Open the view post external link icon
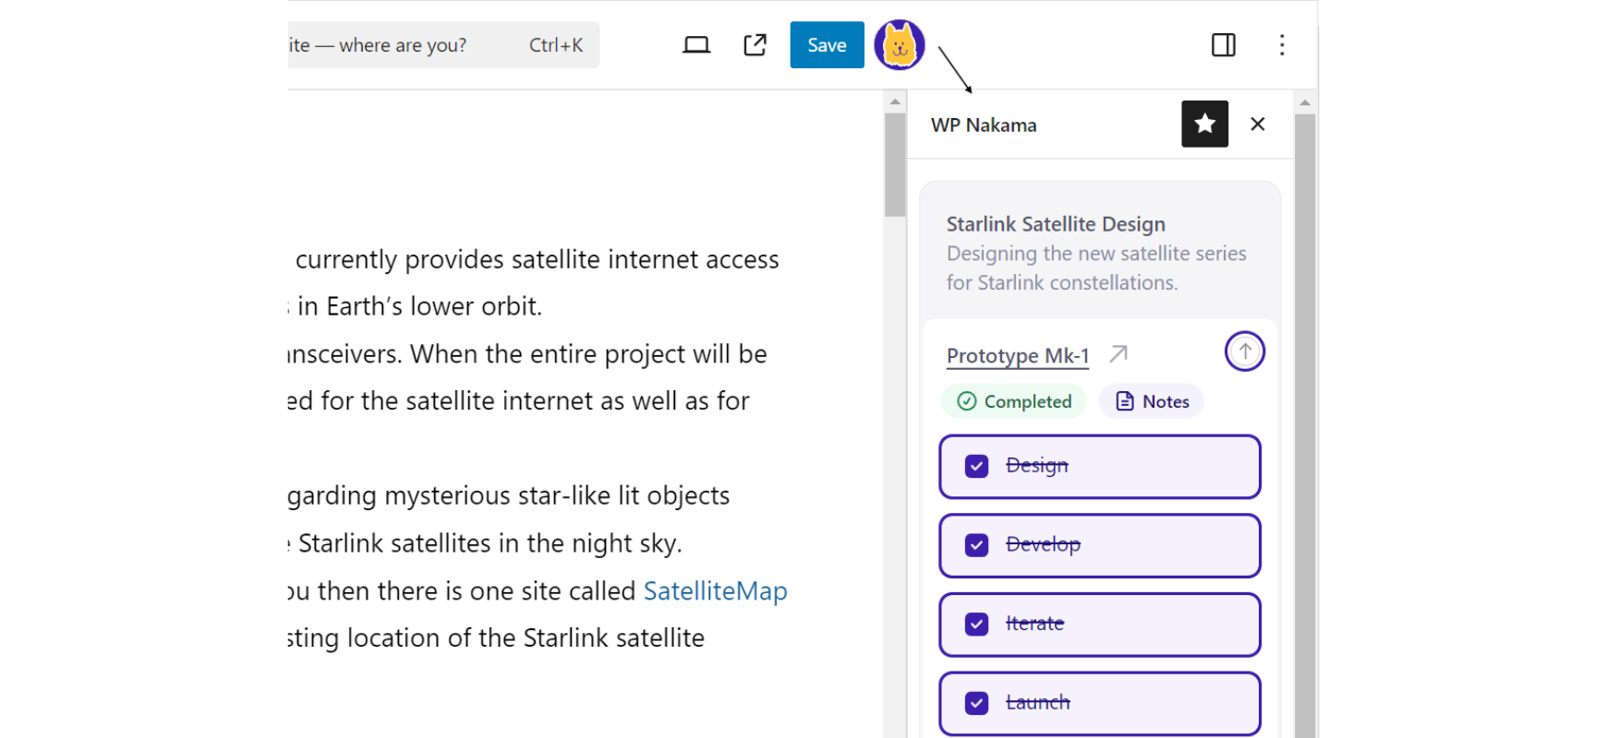The width and height of the screenshot is (1607, 738). (755, 45)
